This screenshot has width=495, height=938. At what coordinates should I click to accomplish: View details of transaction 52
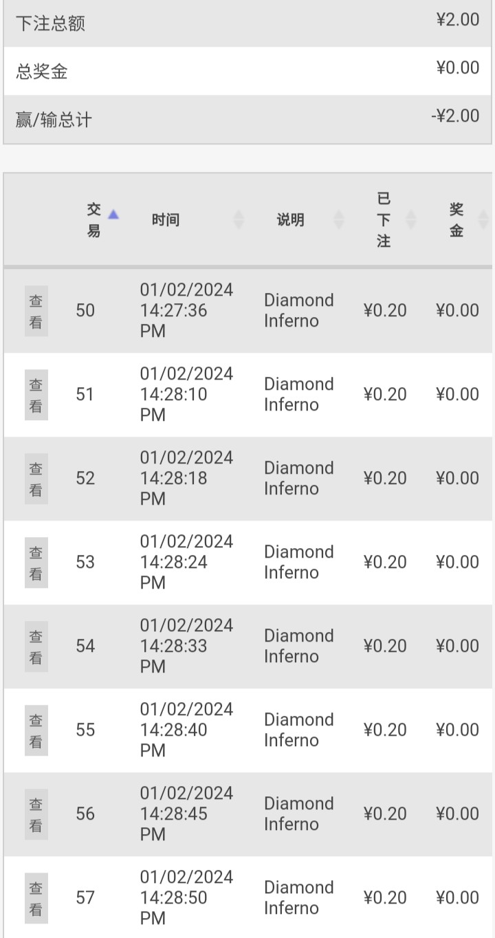(x=36, y=479)
